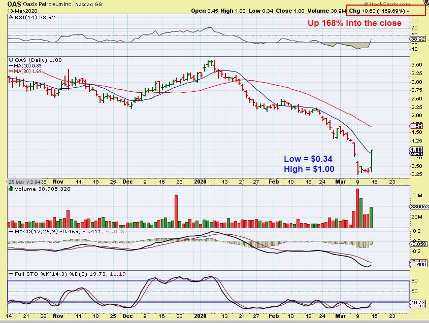Viewport: 429px width, 323px height.
Task: Click the RSI indicator icon before RSI(14)
Action: (x=11, y=17)
